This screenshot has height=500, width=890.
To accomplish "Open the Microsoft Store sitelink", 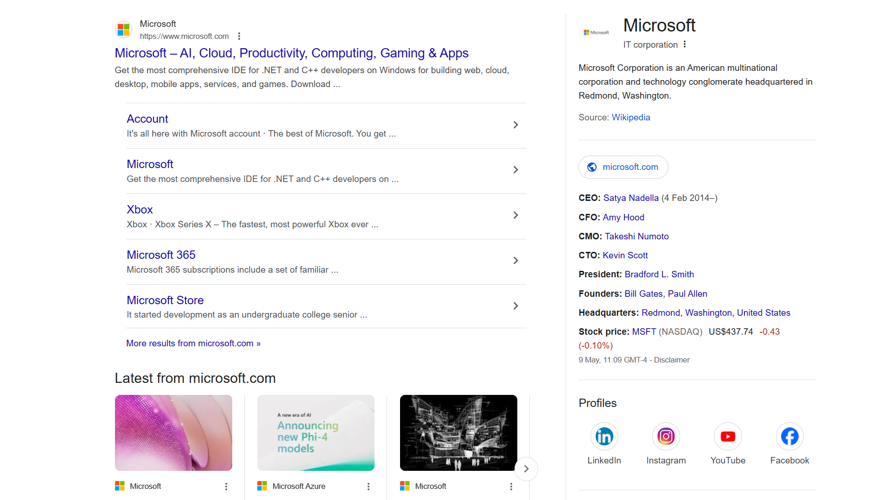I will coord(165,300).
